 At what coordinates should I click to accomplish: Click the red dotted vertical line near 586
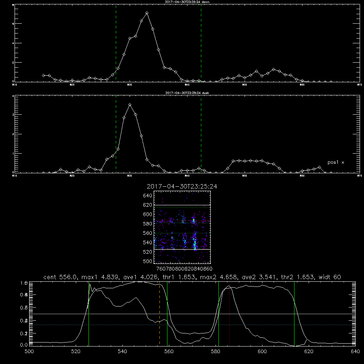[229, 314]
